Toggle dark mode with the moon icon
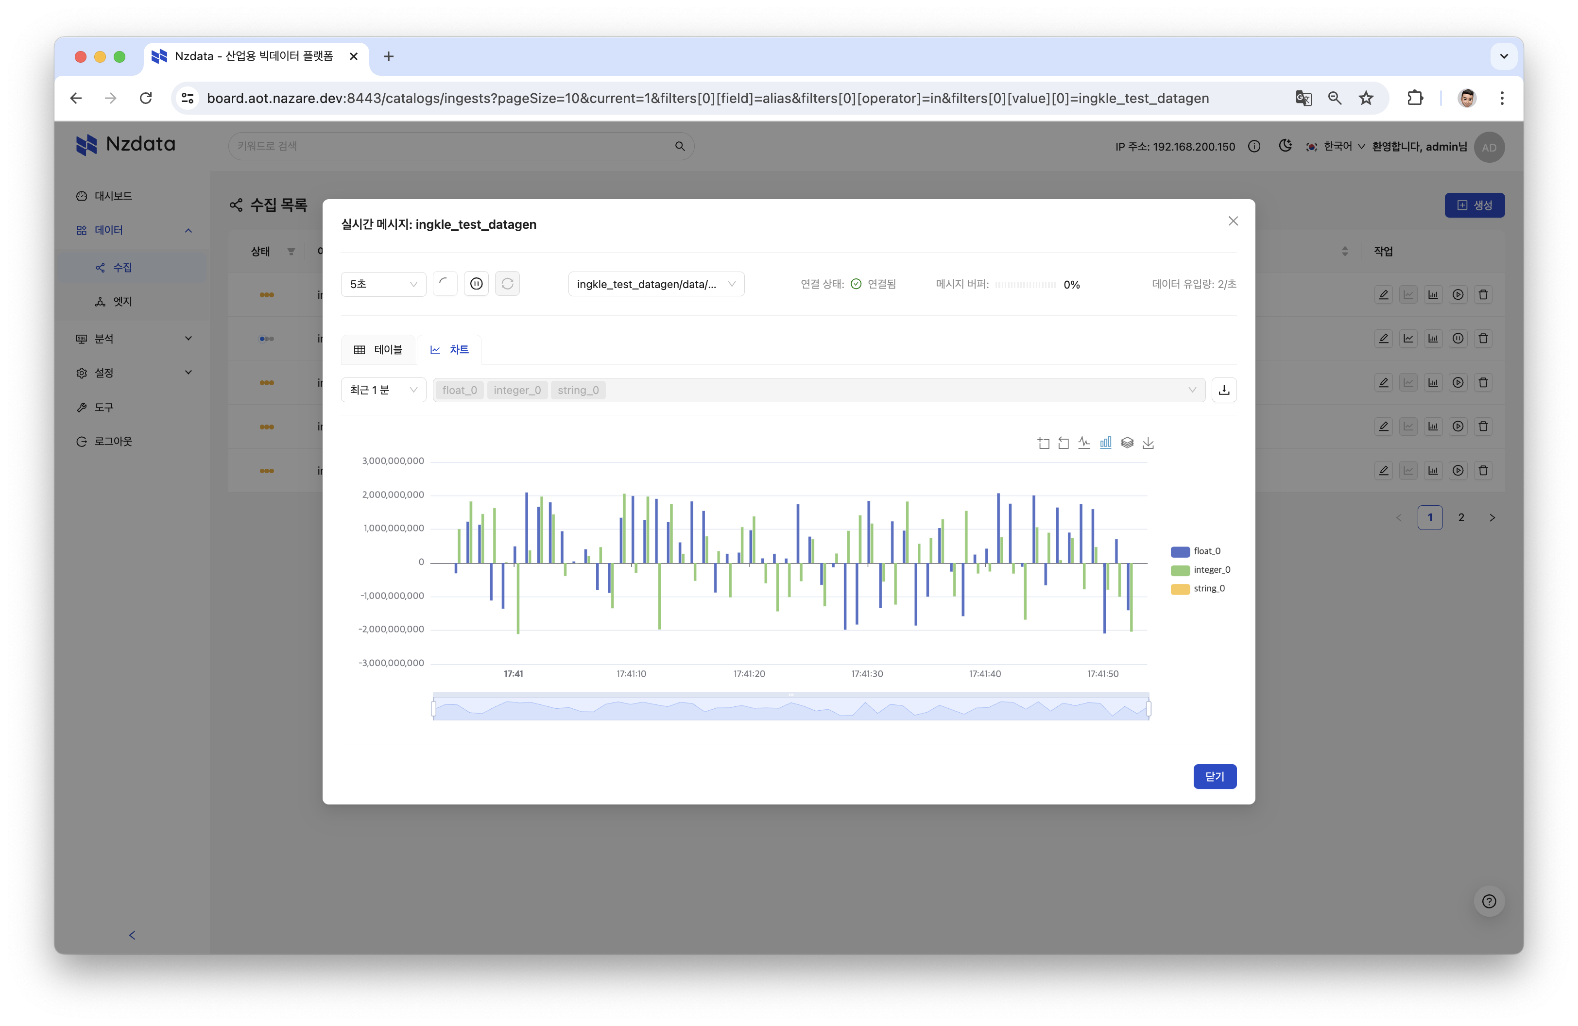This screenshot has width=1578, height=1026. pos(1285,146)
